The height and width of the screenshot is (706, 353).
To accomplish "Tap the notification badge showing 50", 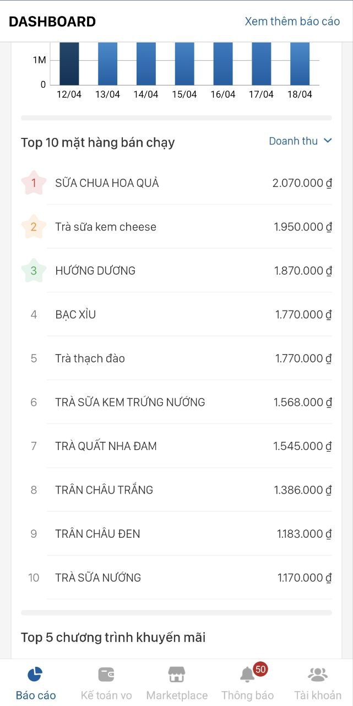I will pos(260,670).
